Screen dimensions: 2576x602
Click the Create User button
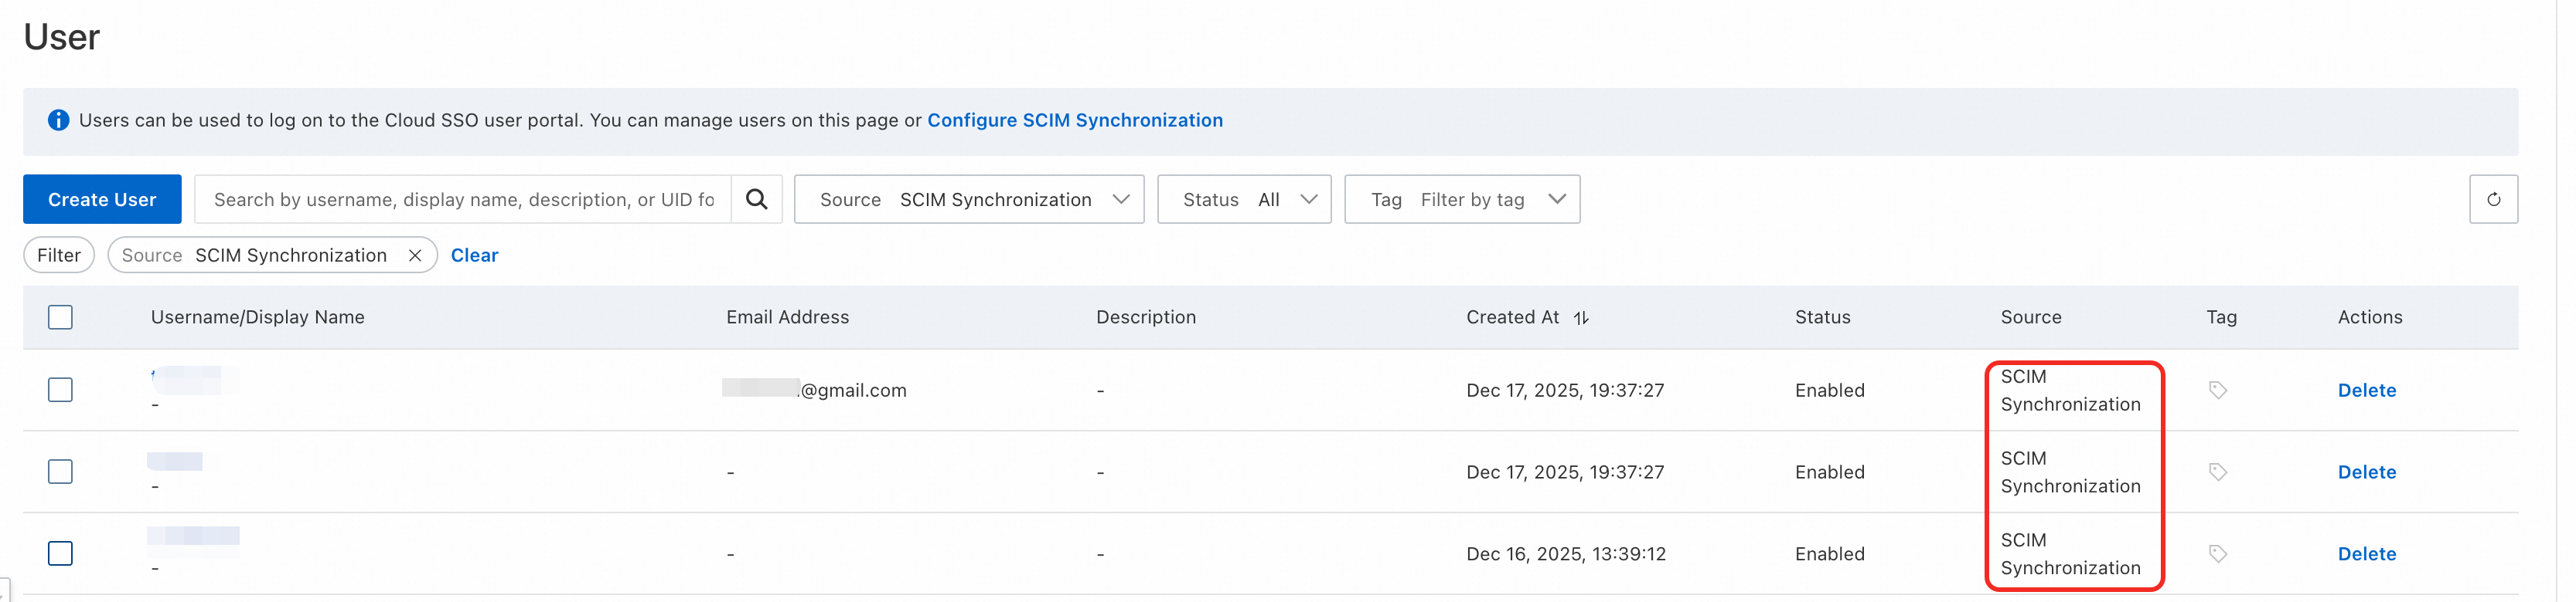pyautogui.click(x=102, y=200)
